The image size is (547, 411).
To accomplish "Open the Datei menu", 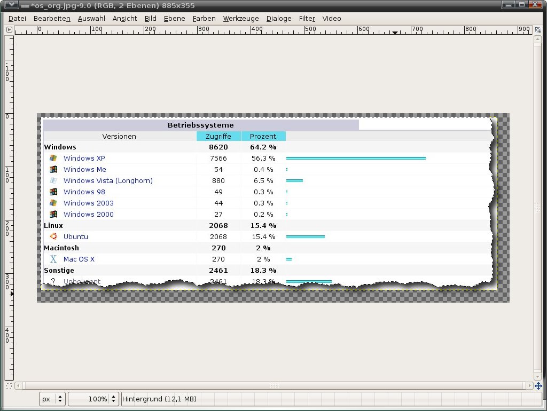I will (17, 18).
